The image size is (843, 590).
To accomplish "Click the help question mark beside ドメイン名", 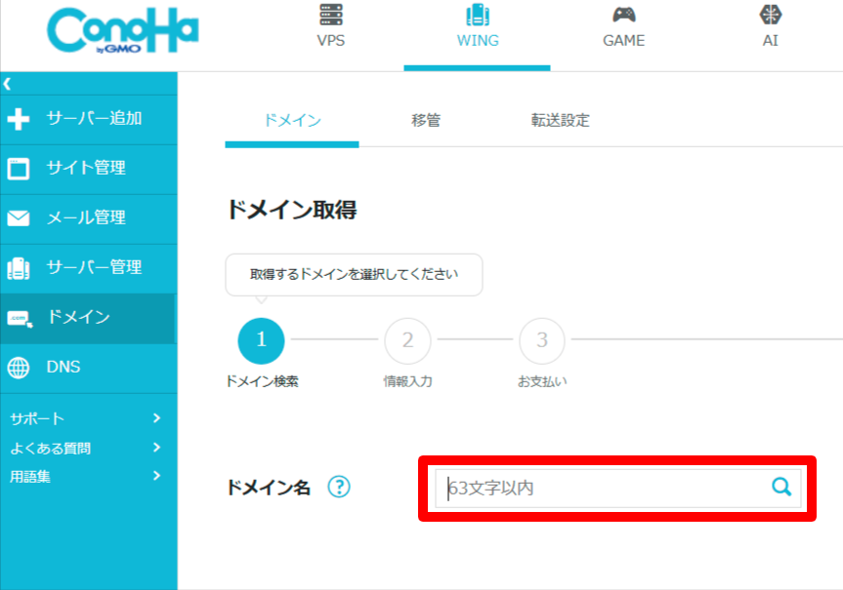I will [338, 487].
